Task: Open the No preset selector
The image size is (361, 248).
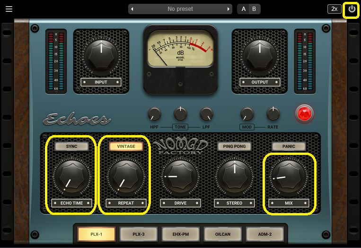Action: point(180,9)
